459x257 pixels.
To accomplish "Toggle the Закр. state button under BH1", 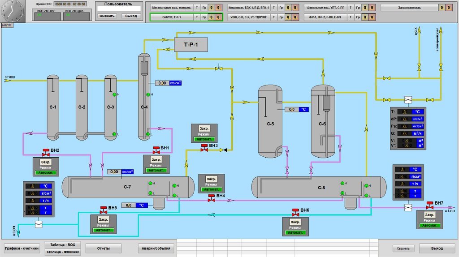I will pyautogui.click(x=156, y=160).
